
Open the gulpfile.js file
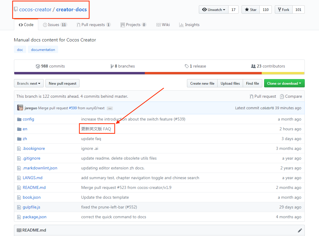click(x=31, y=207)
